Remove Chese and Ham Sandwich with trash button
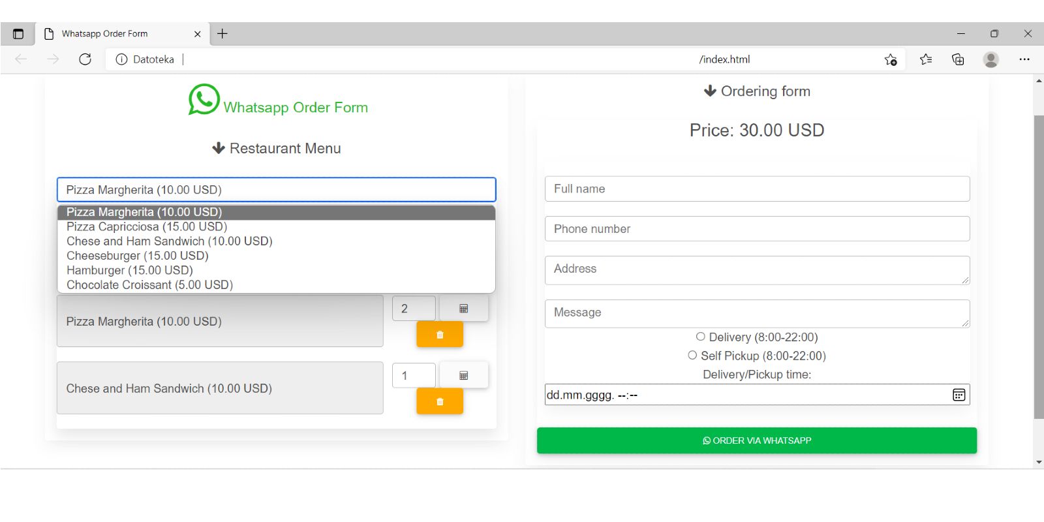 (x=440, y=402)
